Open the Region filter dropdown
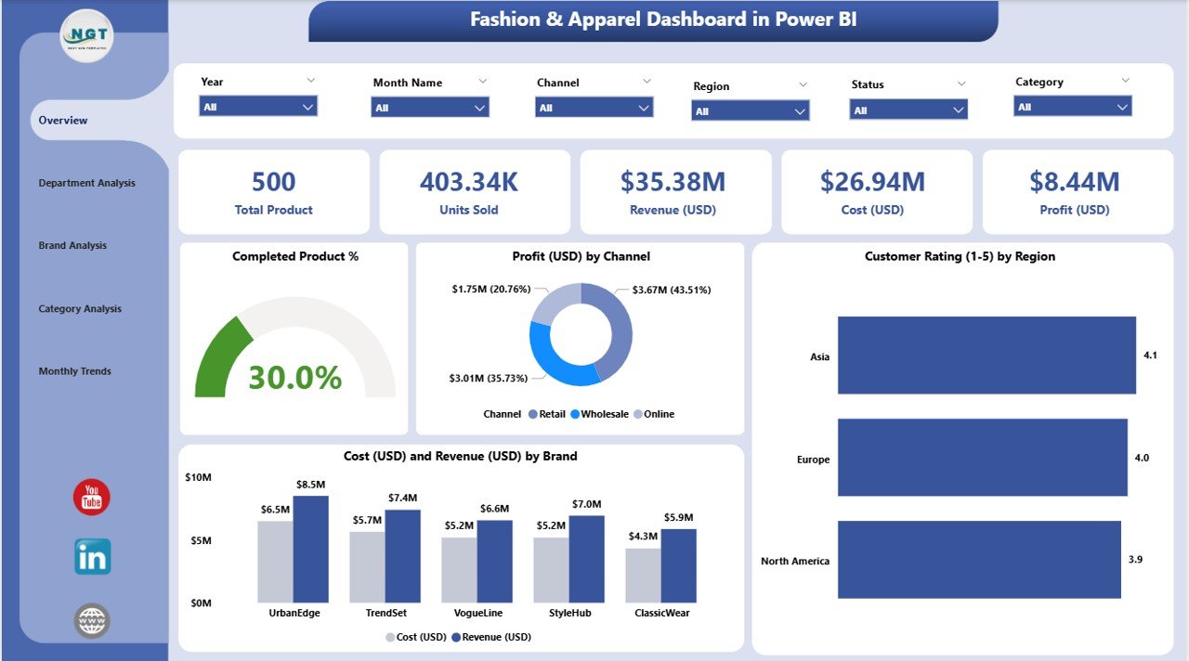This screenshot has height=661, width=1189. click(x=751, y=111)
